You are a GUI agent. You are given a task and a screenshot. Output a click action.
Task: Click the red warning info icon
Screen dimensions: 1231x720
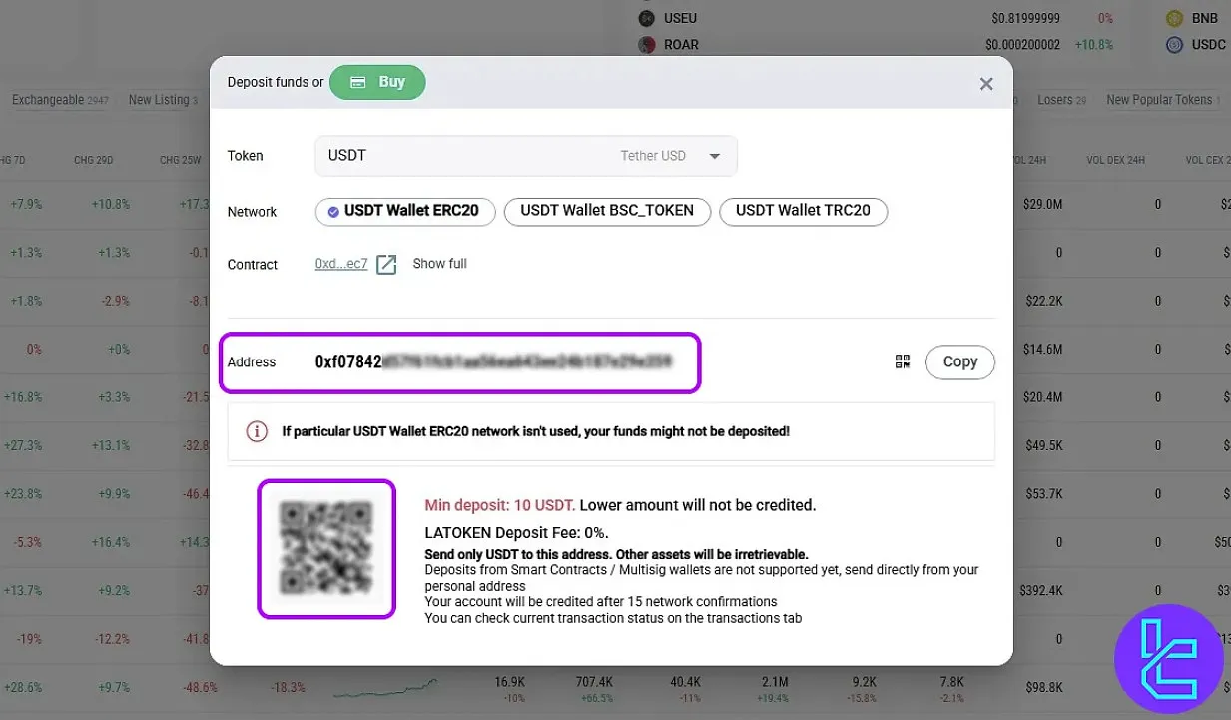coord(257,431)
